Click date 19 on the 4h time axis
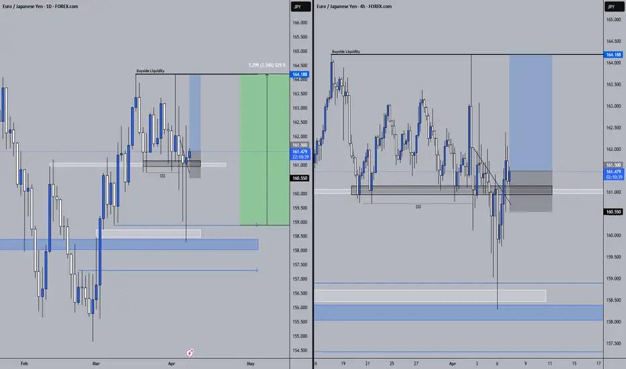This screenshot has height=369, width=626. click(343, 364)
